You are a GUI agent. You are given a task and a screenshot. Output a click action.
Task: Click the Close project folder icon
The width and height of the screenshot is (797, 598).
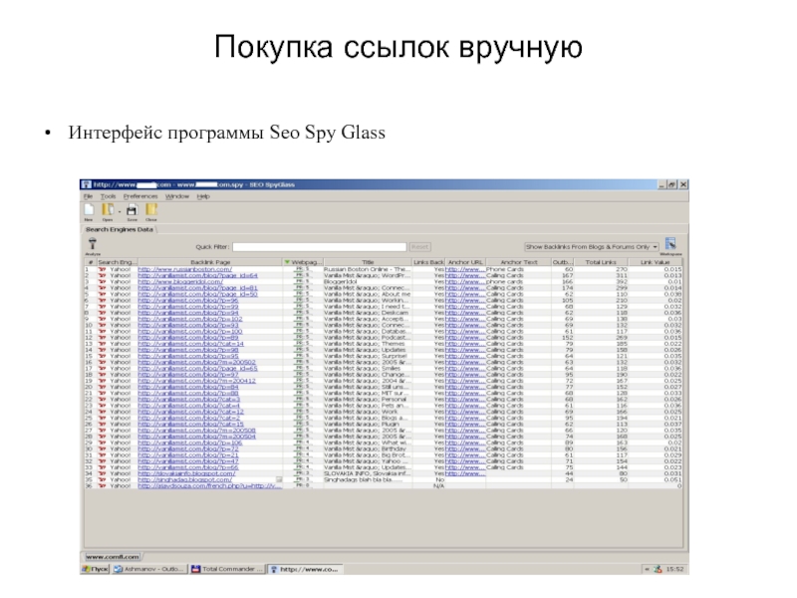tap(151, 210)
